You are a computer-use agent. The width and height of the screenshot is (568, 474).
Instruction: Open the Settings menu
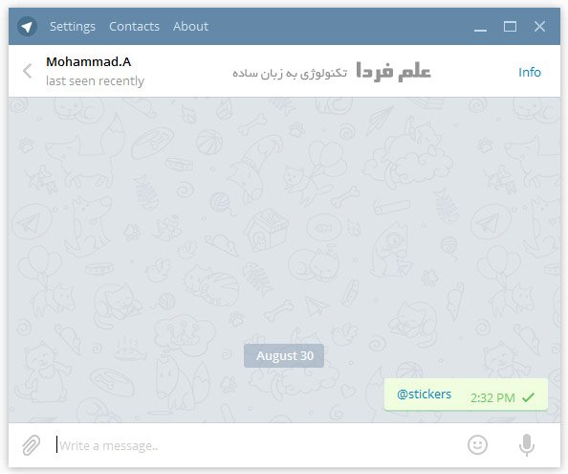(73, 27)
